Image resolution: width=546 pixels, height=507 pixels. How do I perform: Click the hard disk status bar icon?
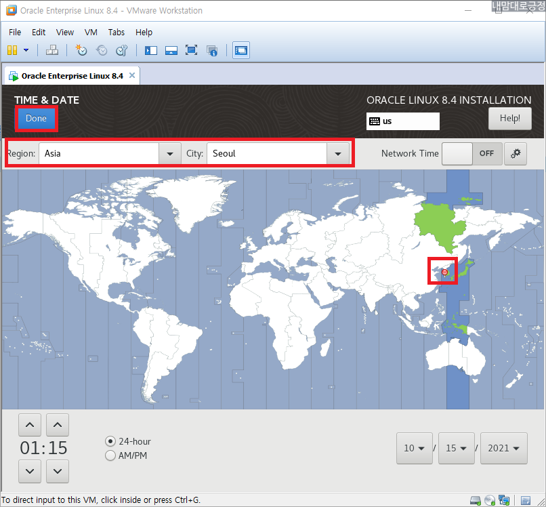click(x=476, y=501)
